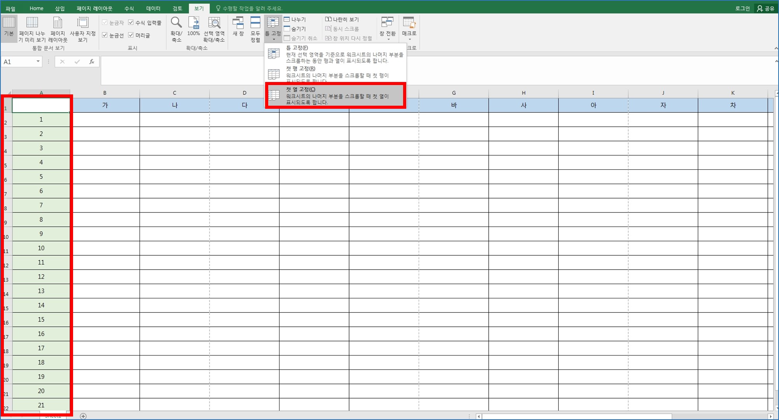
Task: Open the File (파일) tab
Action: click(x=10, y=8)
